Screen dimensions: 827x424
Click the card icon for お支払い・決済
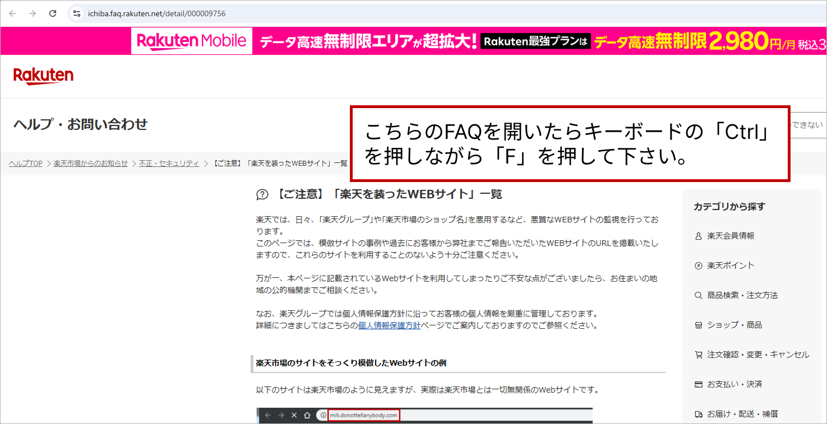[698, 385]
